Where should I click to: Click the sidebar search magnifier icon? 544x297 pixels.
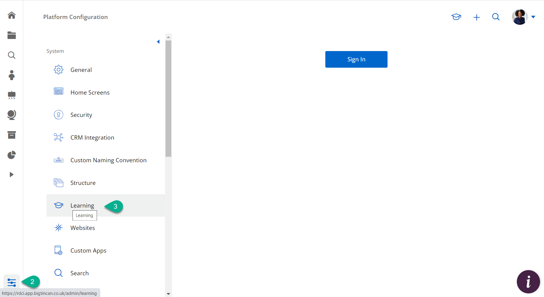pos(11,55)
